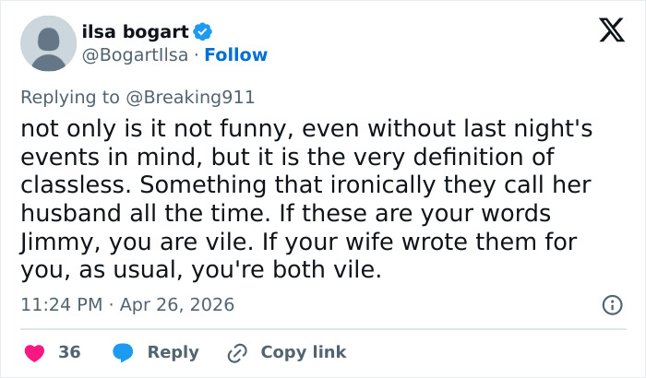
Task: Click the Copy link text label
Action: 304,352
